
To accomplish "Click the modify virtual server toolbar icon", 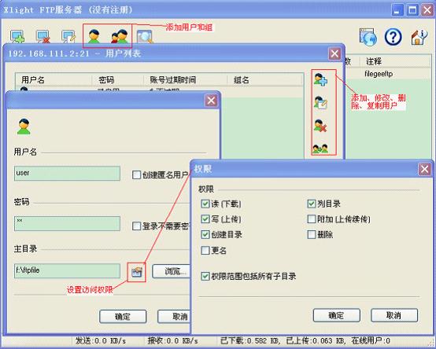I will (x=68, y=36).
